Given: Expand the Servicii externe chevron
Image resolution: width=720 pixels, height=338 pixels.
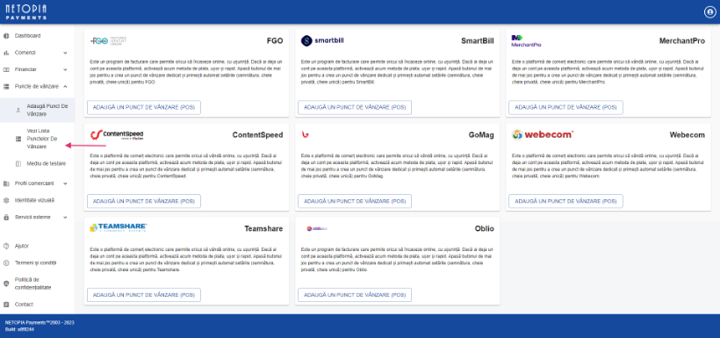Looking at the screenshot, I should (65, 217).
